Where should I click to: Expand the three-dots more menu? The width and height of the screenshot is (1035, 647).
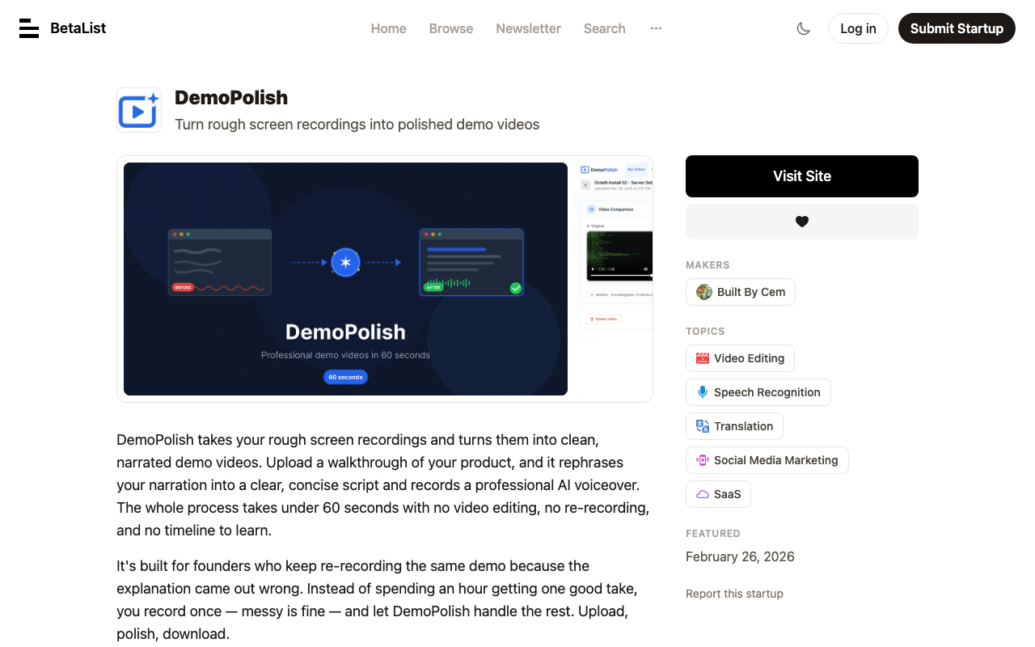coord(656,28)
